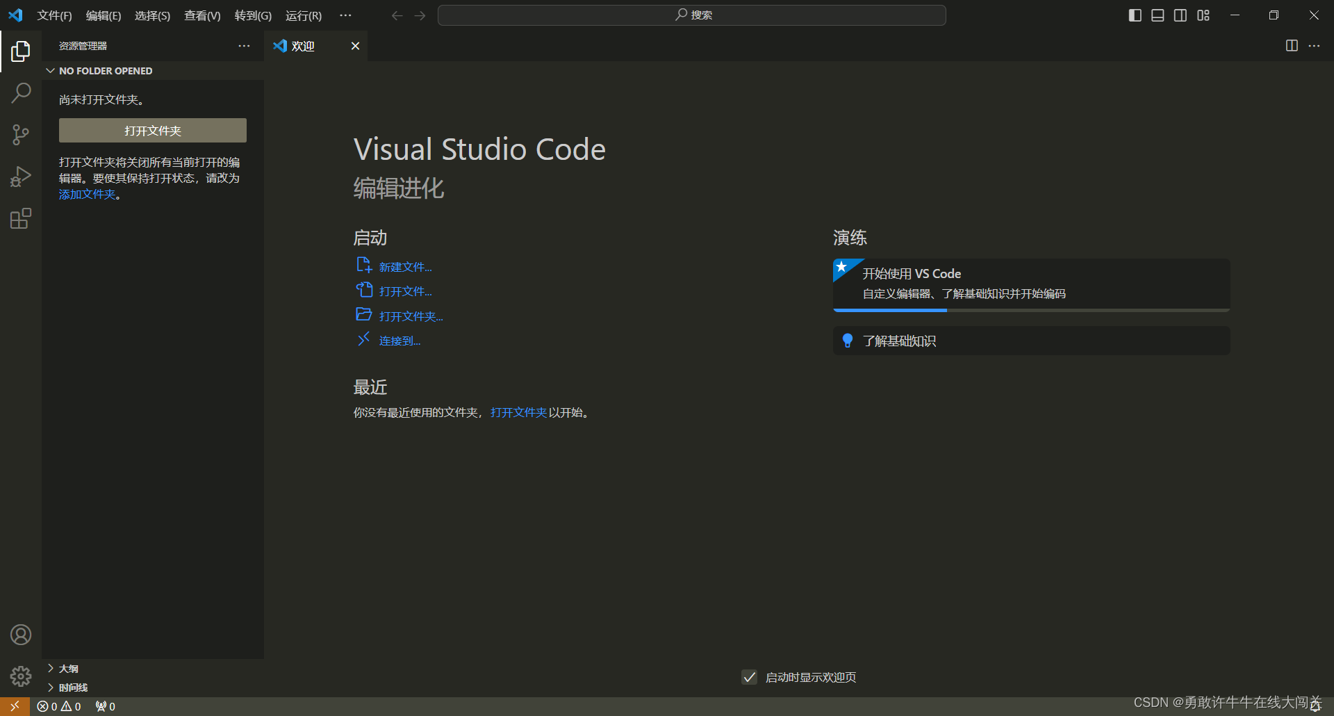Click the notification bell in the status bar
1334x716 pixels.
[1315, 706]
